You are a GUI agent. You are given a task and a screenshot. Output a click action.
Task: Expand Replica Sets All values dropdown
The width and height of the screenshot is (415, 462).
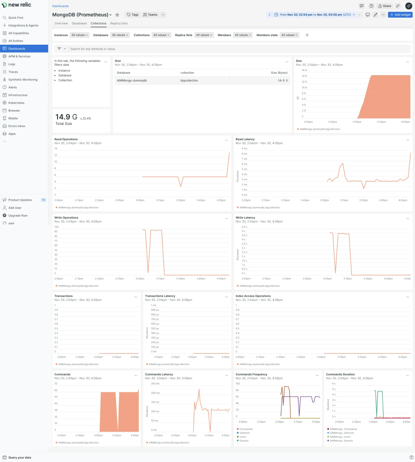point(204,35)
